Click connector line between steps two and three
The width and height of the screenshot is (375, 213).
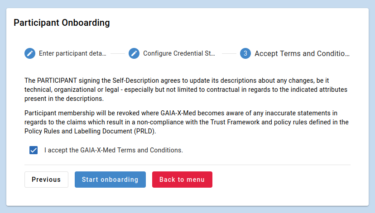coord(229,53)
